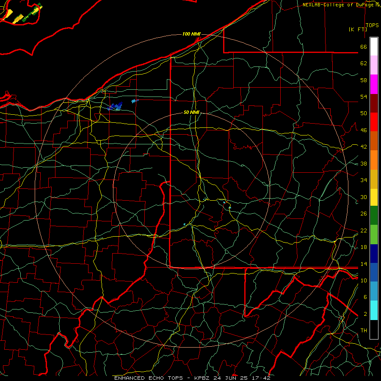Click the "17:42" timestamp in caption

(x=261, y=378)
